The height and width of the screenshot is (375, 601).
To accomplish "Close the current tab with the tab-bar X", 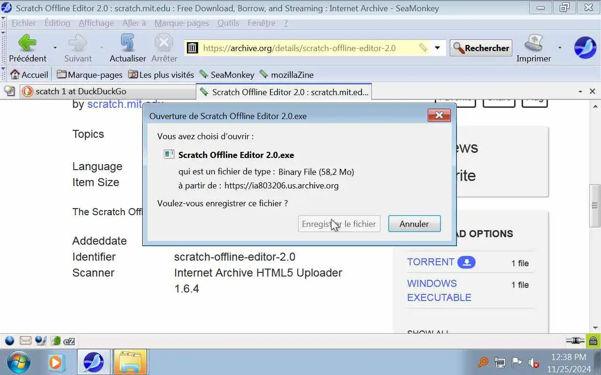I will (593, 91).
